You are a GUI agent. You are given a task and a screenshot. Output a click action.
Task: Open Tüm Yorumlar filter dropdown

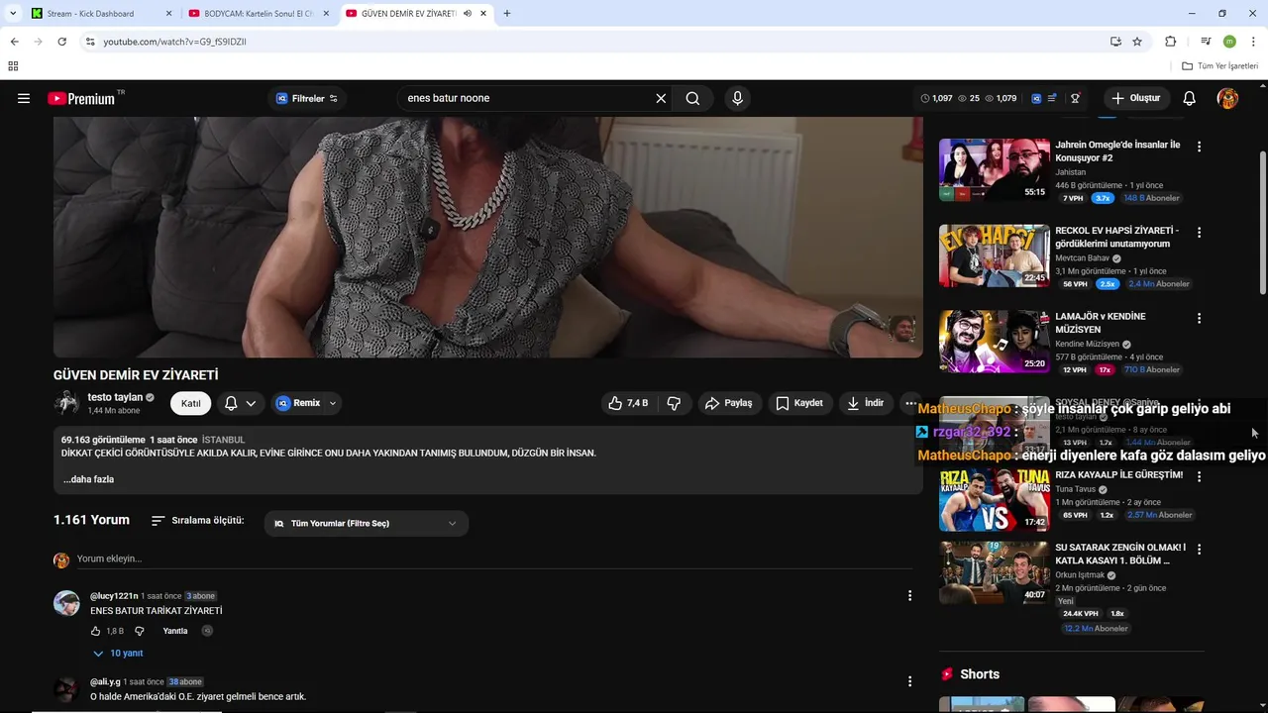[x=366, y=523]
